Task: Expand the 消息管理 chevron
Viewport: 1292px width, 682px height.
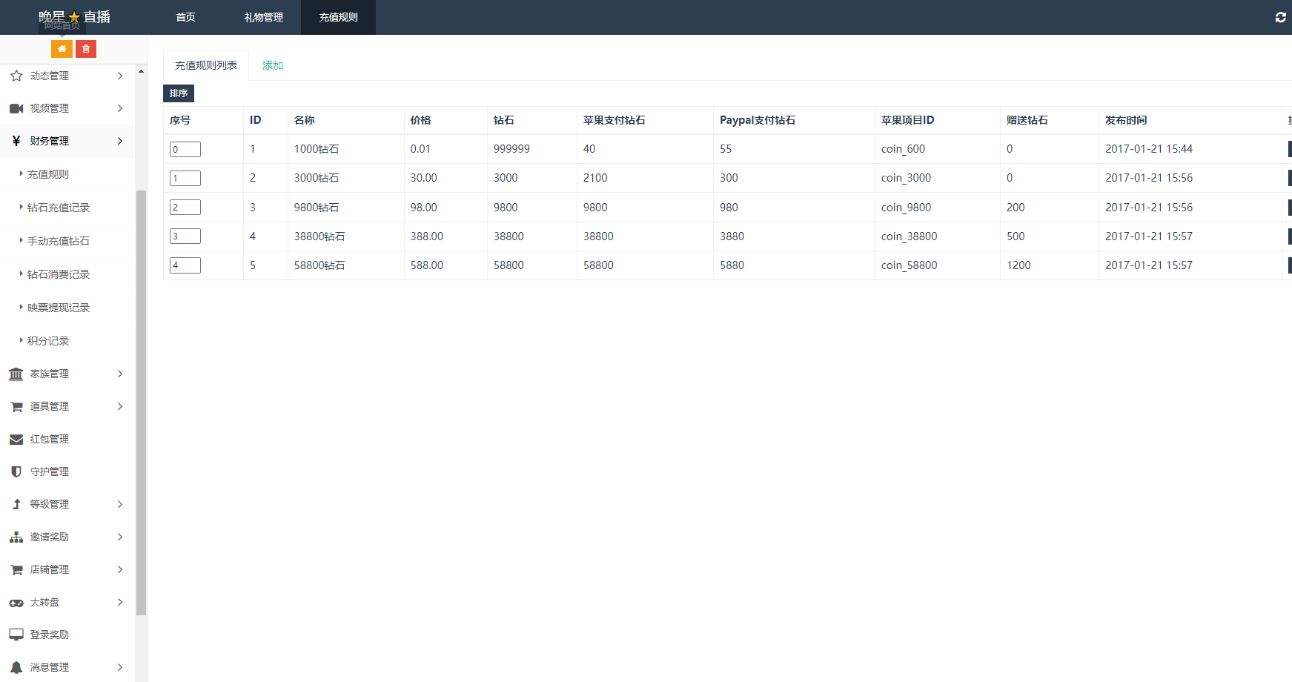Action: point(120,667)
